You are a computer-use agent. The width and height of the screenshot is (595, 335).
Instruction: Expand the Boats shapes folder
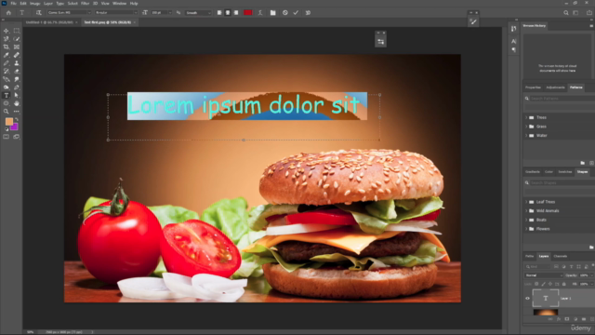(x=526, y=220)
